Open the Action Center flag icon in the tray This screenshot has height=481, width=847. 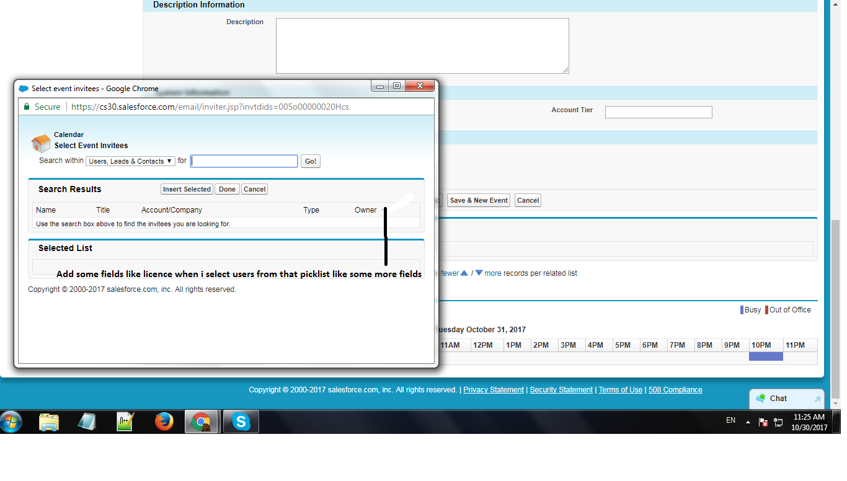[764, 422]
